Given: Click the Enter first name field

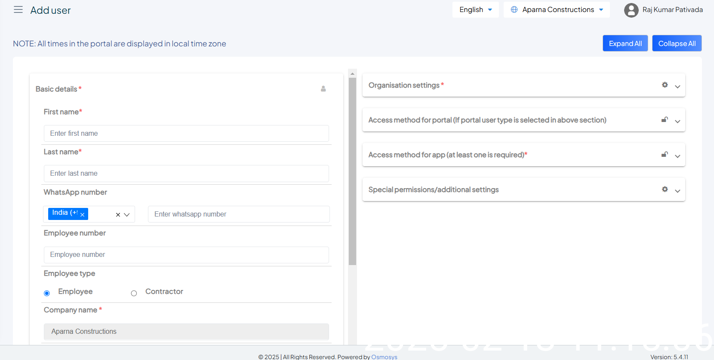Looking at the screenshot, I should [186, 134].
